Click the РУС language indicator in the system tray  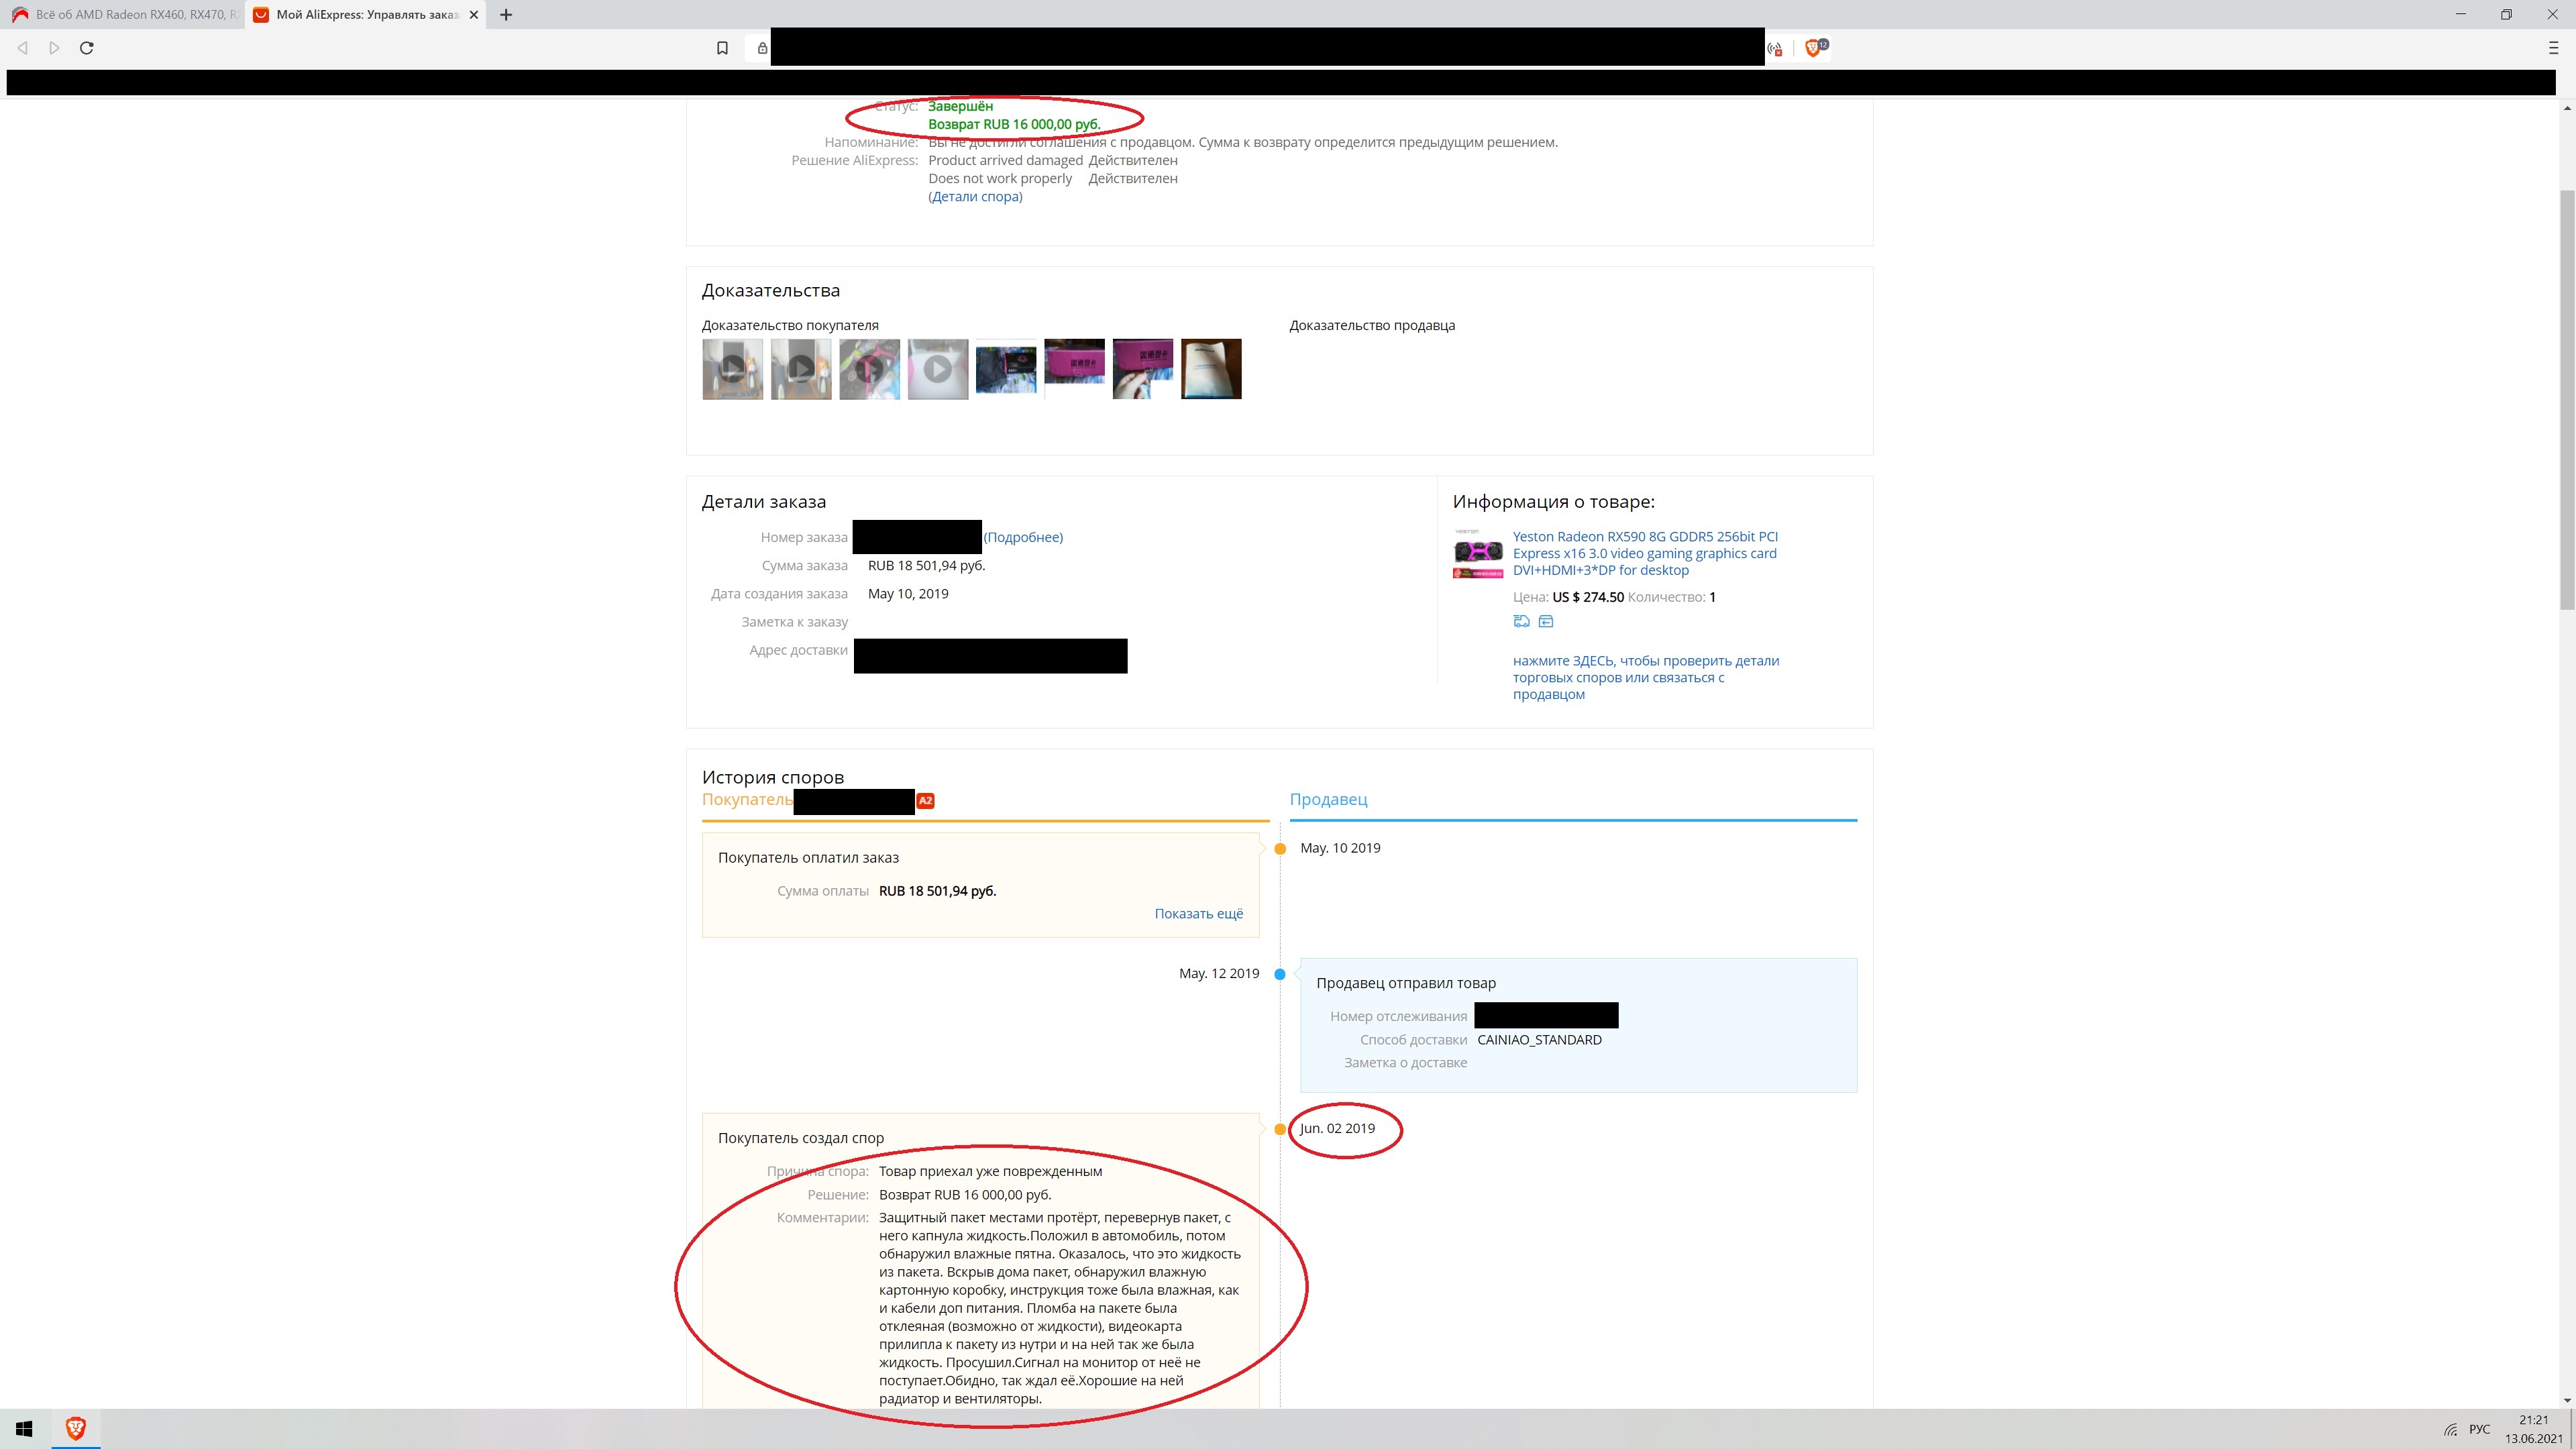click(x=2479, y=1429)
